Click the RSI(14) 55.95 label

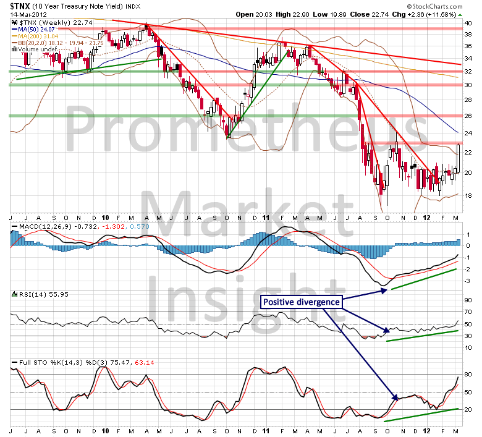(x=44, y=295)
